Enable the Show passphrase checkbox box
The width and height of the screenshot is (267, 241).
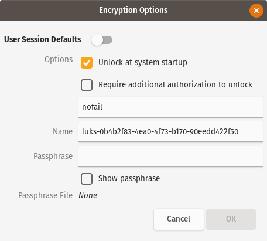click(x=87, y=179)
